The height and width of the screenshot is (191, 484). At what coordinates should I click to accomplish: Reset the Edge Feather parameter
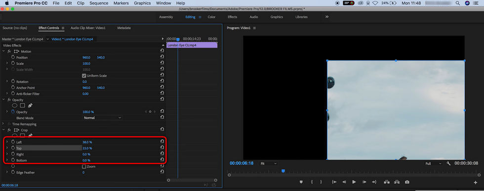coord(162,172)
